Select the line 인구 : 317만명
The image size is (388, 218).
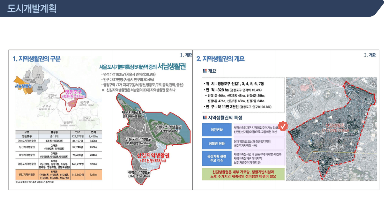pyautogui.click(x=127, y=80)
